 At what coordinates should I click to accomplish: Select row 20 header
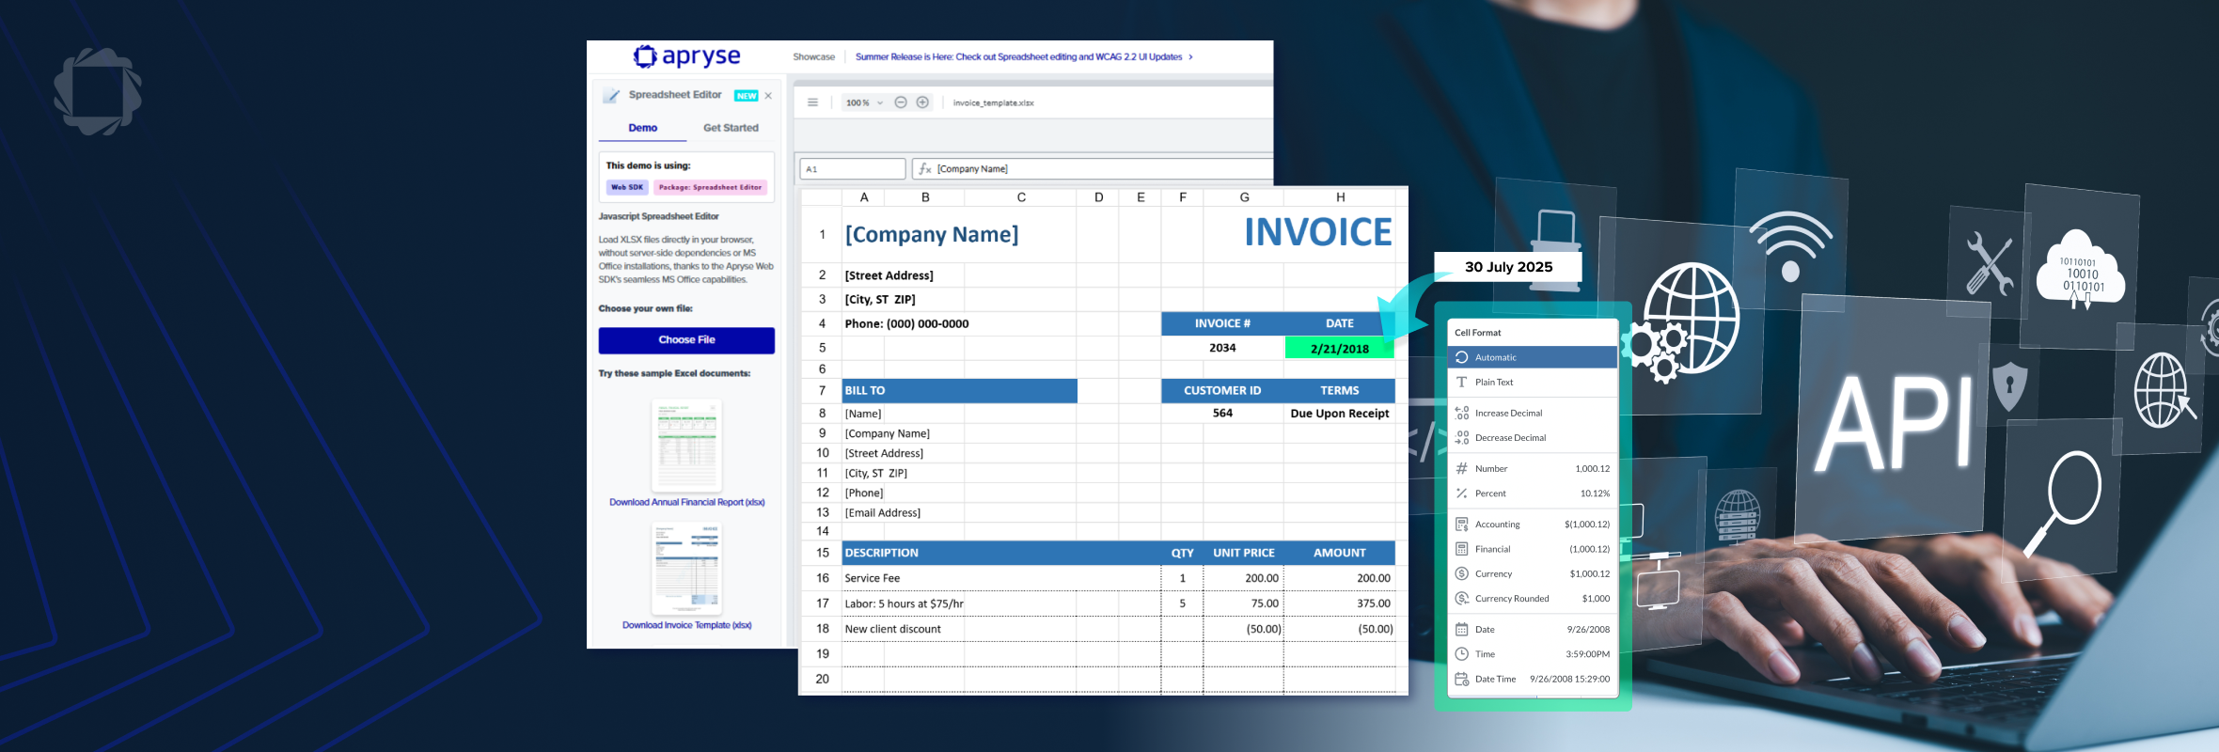(x=822, y=679)
